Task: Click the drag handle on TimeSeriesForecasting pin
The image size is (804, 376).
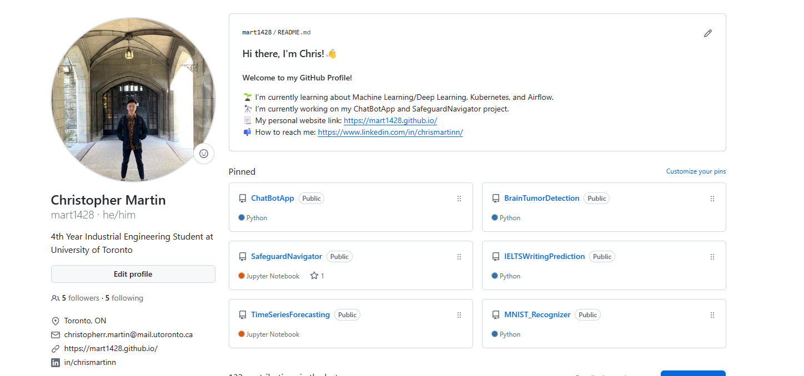Action: pos(459,315)
